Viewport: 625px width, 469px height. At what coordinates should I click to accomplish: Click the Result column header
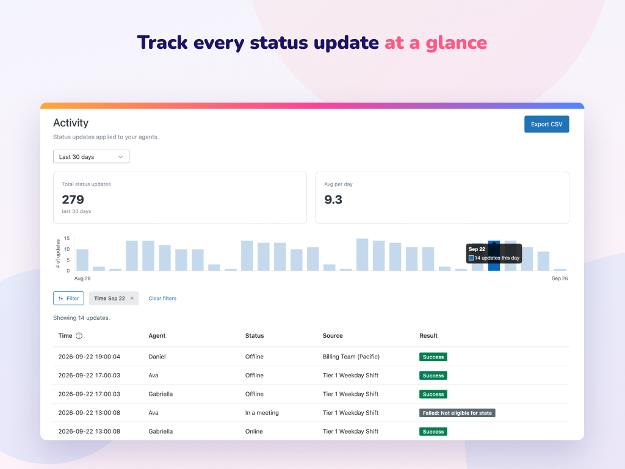coord(428,336)
